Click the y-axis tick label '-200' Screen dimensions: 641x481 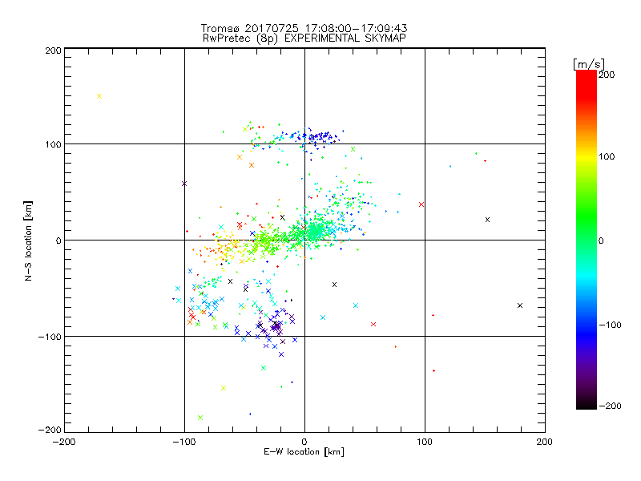50,430
